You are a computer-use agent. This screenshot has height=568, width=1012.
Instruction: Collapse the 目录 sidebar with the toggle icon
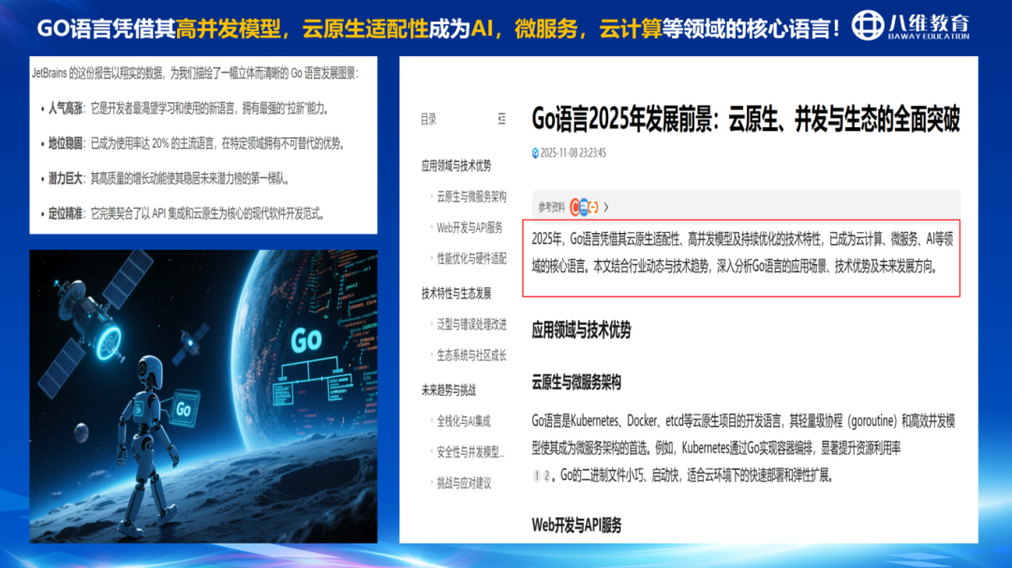point(501,119)
